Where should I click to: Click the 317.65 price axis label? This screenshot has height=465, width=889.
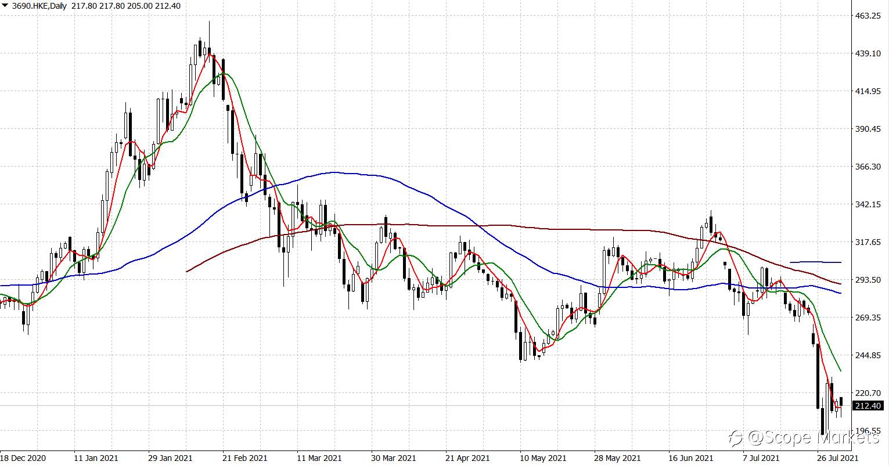(x=869, y=242)
